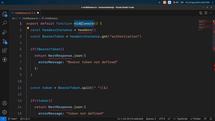Screen dimensions: 215x121
Task: Open problems panel via errors and warnings count
Action: pos(25,119)
